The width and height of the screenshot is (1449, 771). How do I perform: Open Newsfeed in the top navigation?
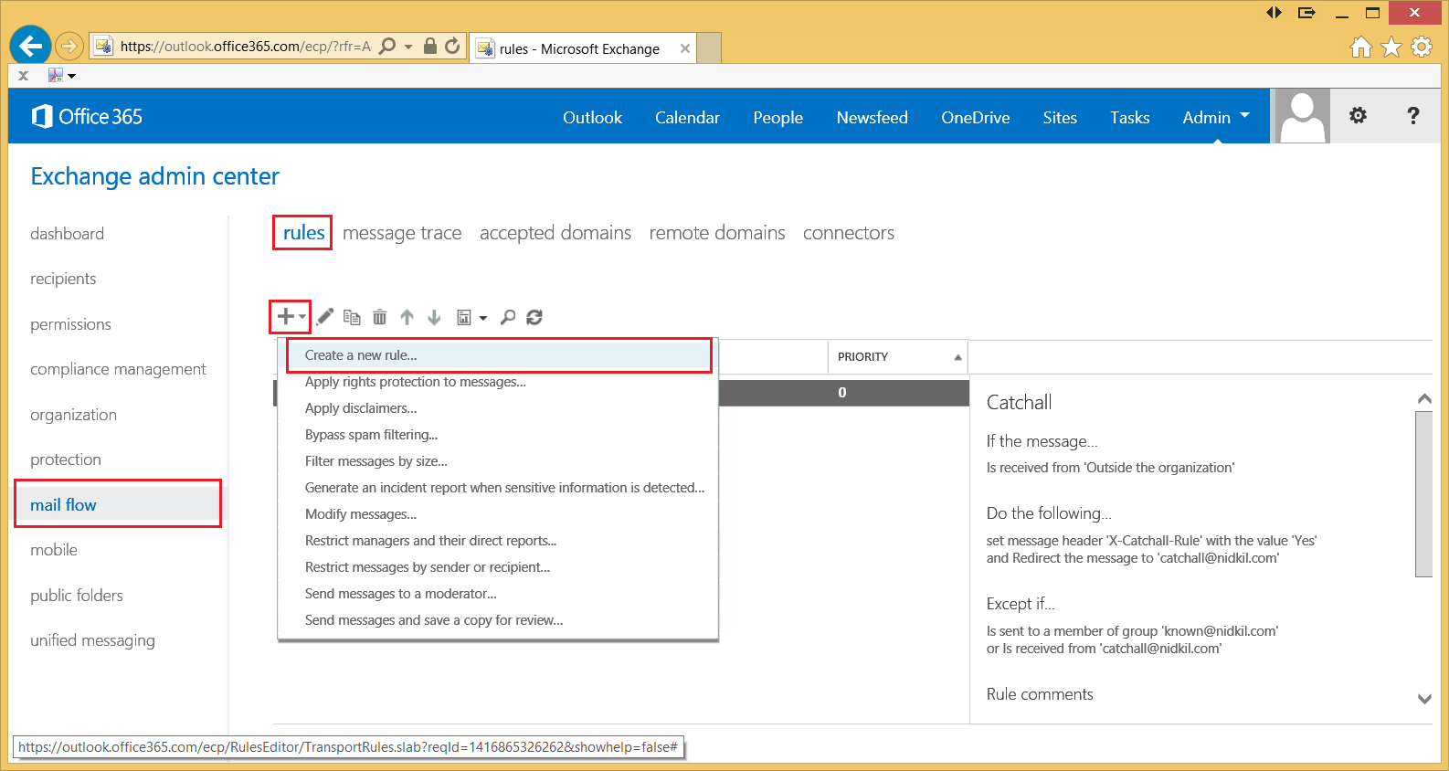(x=873, y=118)
